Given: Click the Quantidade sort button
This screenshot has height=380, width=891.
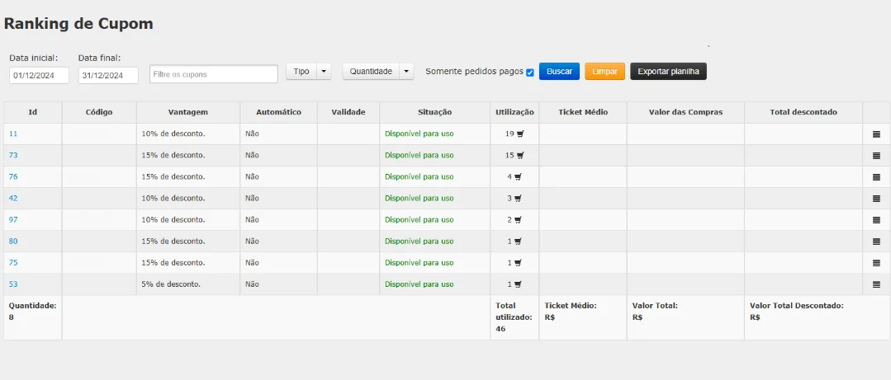Looking at the screenshot, I should [x=371, y=72].
